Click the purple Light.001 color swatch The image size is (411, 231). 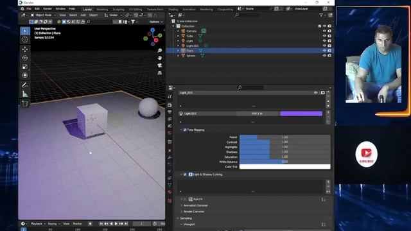(x=301, y=114)
